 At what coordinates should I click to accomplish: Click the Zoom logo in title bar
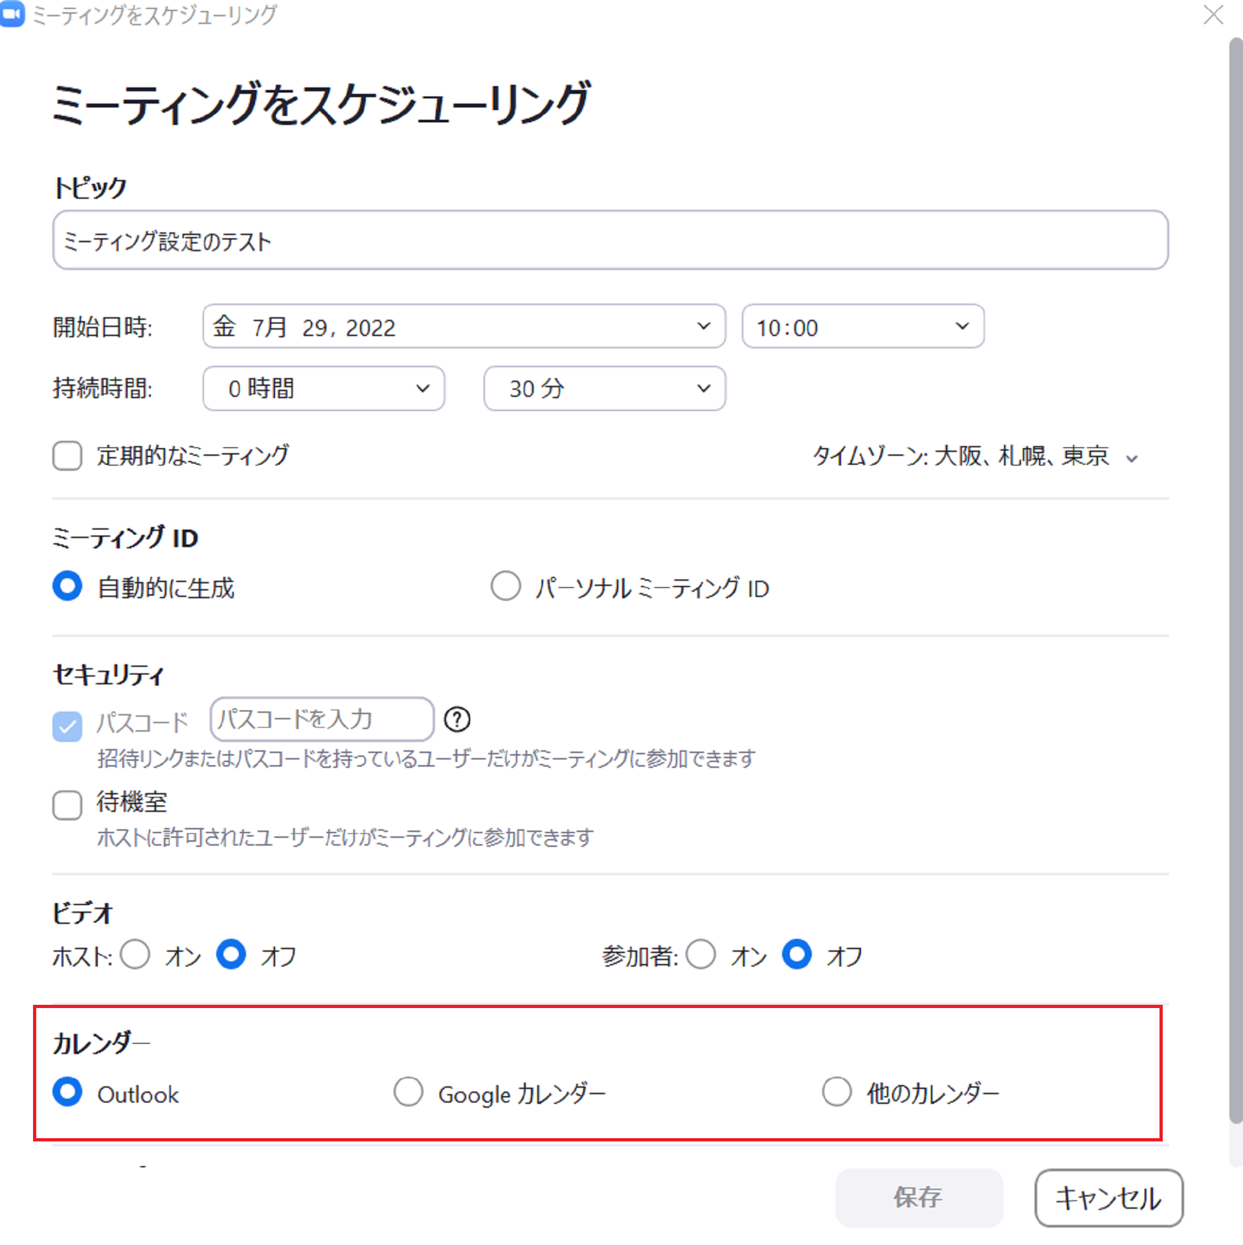tap(12, 14)
